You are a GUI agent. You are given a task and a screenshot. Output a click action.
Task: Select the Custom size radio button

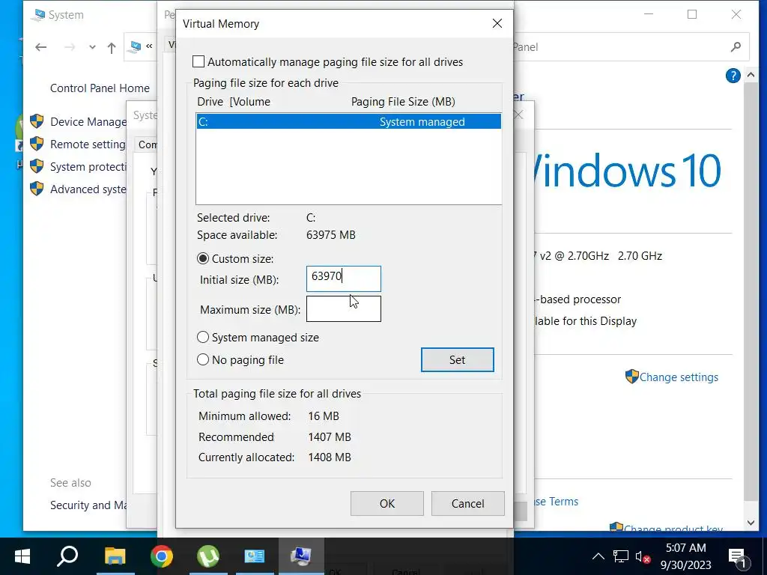202,258
